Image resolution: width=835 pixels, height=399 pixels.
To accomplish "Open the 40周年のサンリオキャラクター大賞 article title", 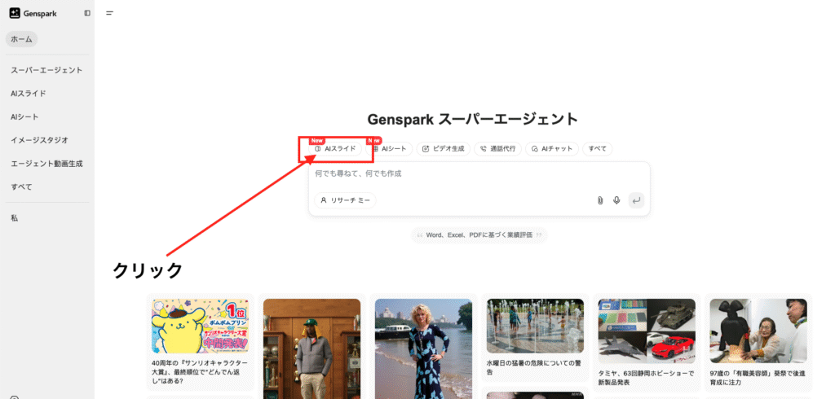I will click(200, 372).
